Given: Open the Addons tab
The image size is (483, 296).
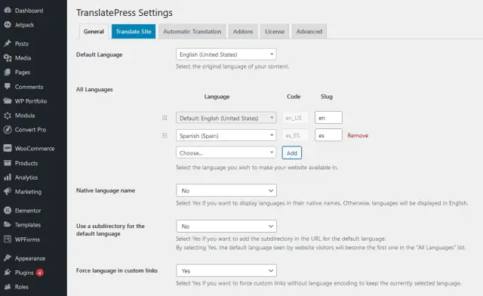Looking at the screenshot, I should [243, 32].
